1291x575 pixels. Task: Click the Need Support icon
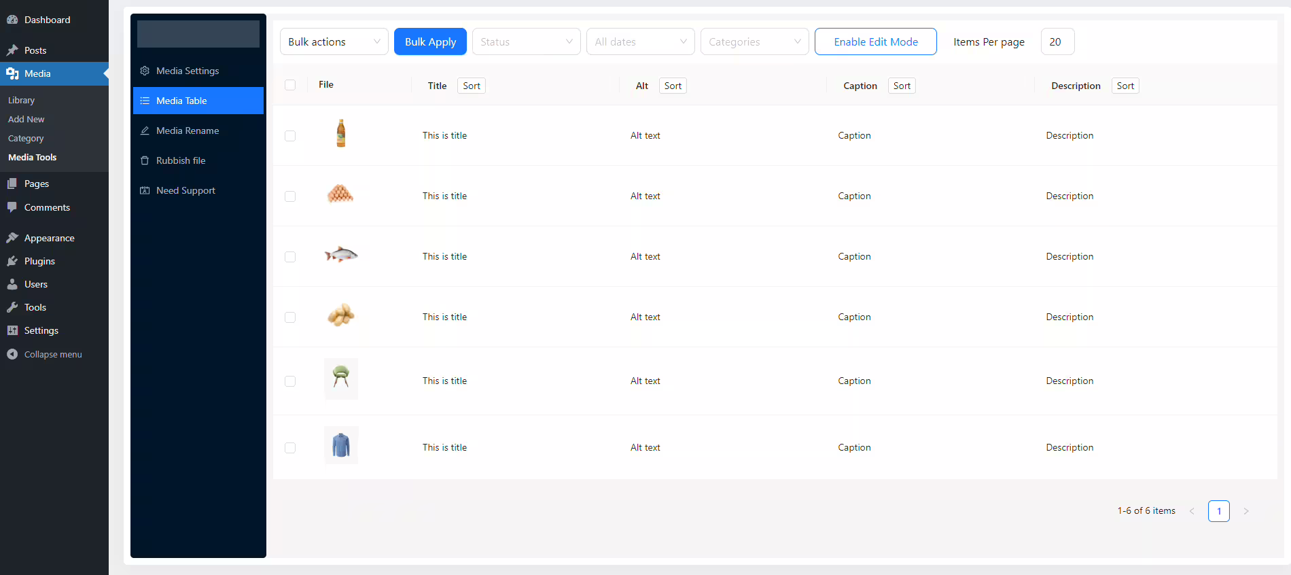(x=145, y=190)
